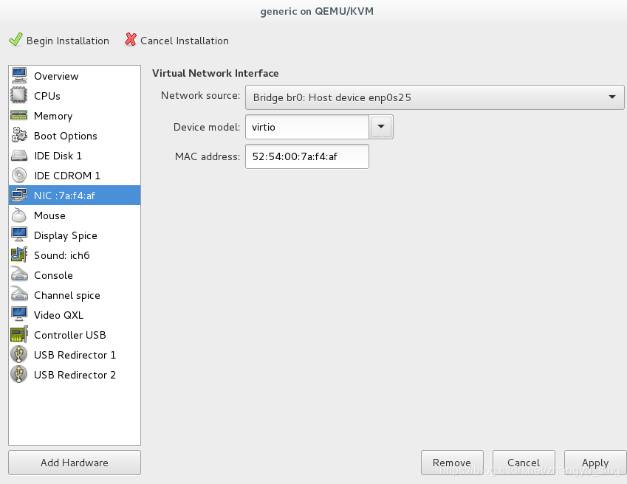Select Mouse in hardware list

75,215
